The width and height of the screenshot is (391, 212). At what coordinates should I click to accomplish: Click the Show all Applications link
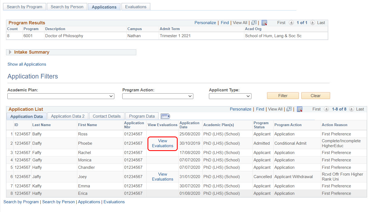point(27,64)
